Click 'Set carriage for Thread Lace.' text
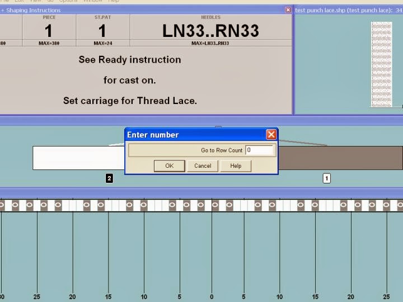403x302 pixels. point(130,101)
